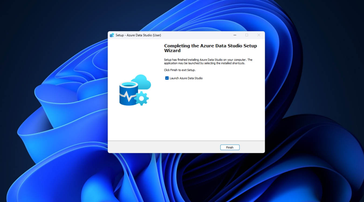Click the "Launch Azure Data Studio" label
This screenshot has height=202, width=364.
click(x=186, y=78)
